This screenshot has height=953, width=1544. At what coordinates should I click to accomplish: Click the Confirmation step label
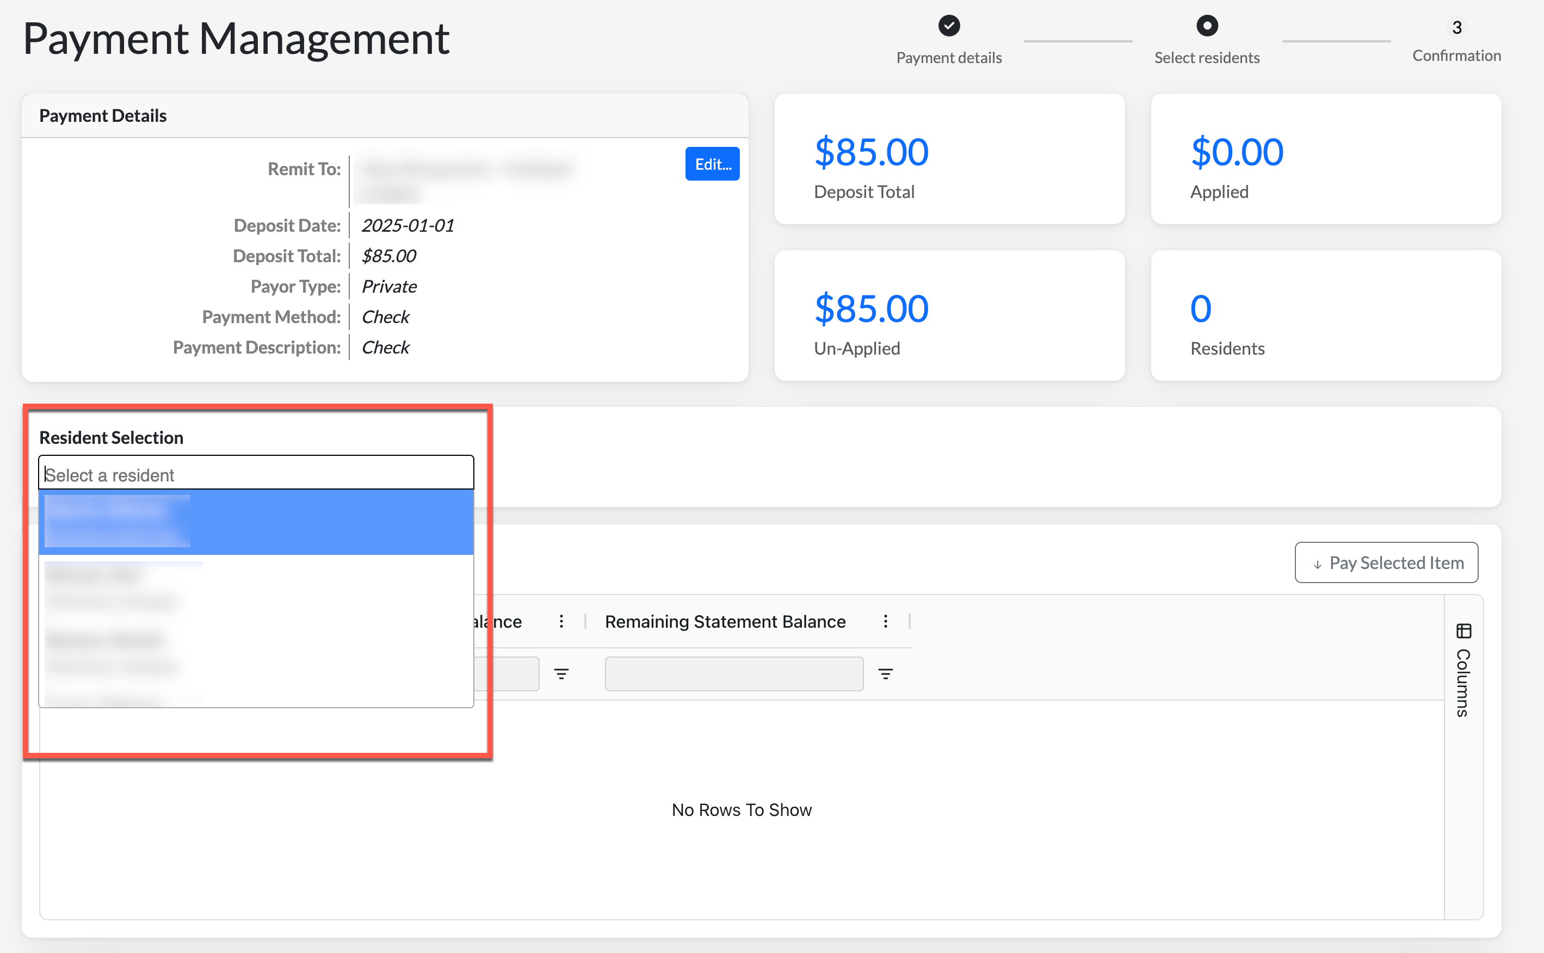pyautogui.click(x=1456, y=56)
